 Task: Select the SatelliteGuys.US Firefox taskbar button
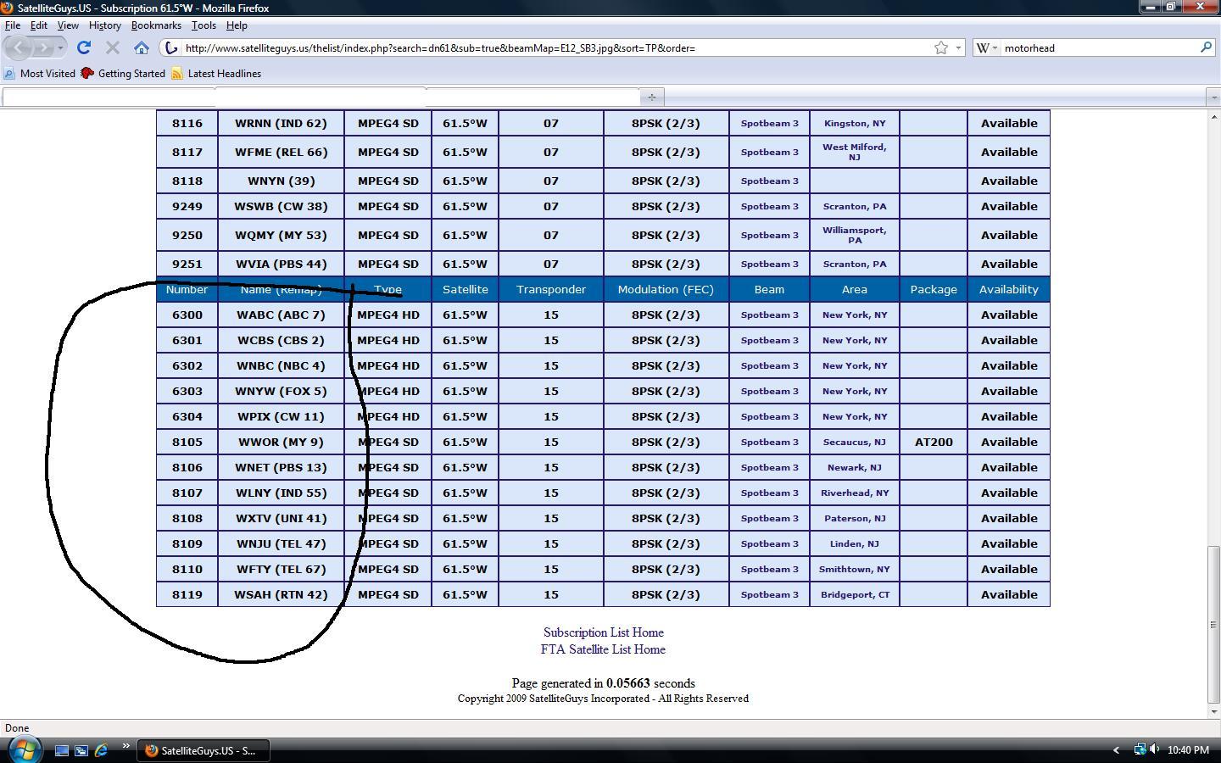click(203, 750)
